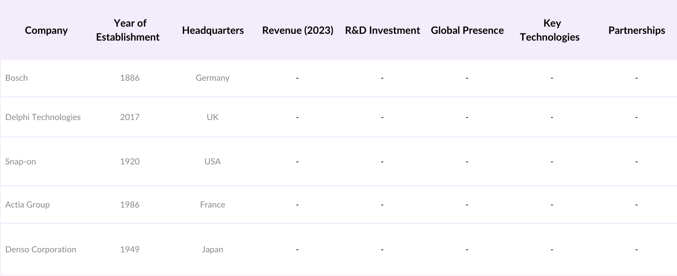Click the Year of Establishment header

128,30
